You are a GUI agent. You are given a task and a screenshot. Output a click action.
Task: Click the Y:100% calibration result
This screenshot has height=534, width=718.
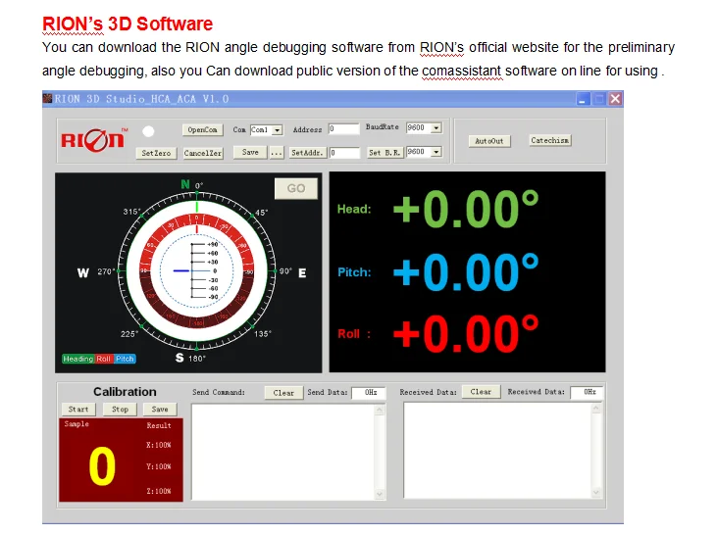[x=159, y=466]
